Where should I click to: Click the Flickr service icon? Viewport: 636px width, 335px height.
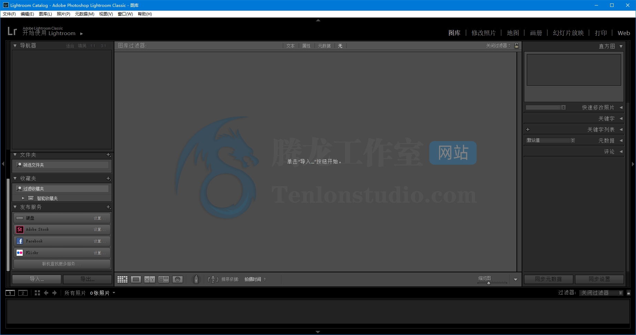pos(20,253)
